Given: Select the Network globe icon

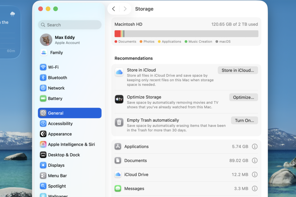Looking at the screenshot, I should 43,88.
